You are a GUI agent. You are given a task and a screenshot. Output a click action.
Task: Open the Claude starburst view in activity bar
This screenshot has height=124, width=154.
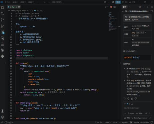point(3,50)
